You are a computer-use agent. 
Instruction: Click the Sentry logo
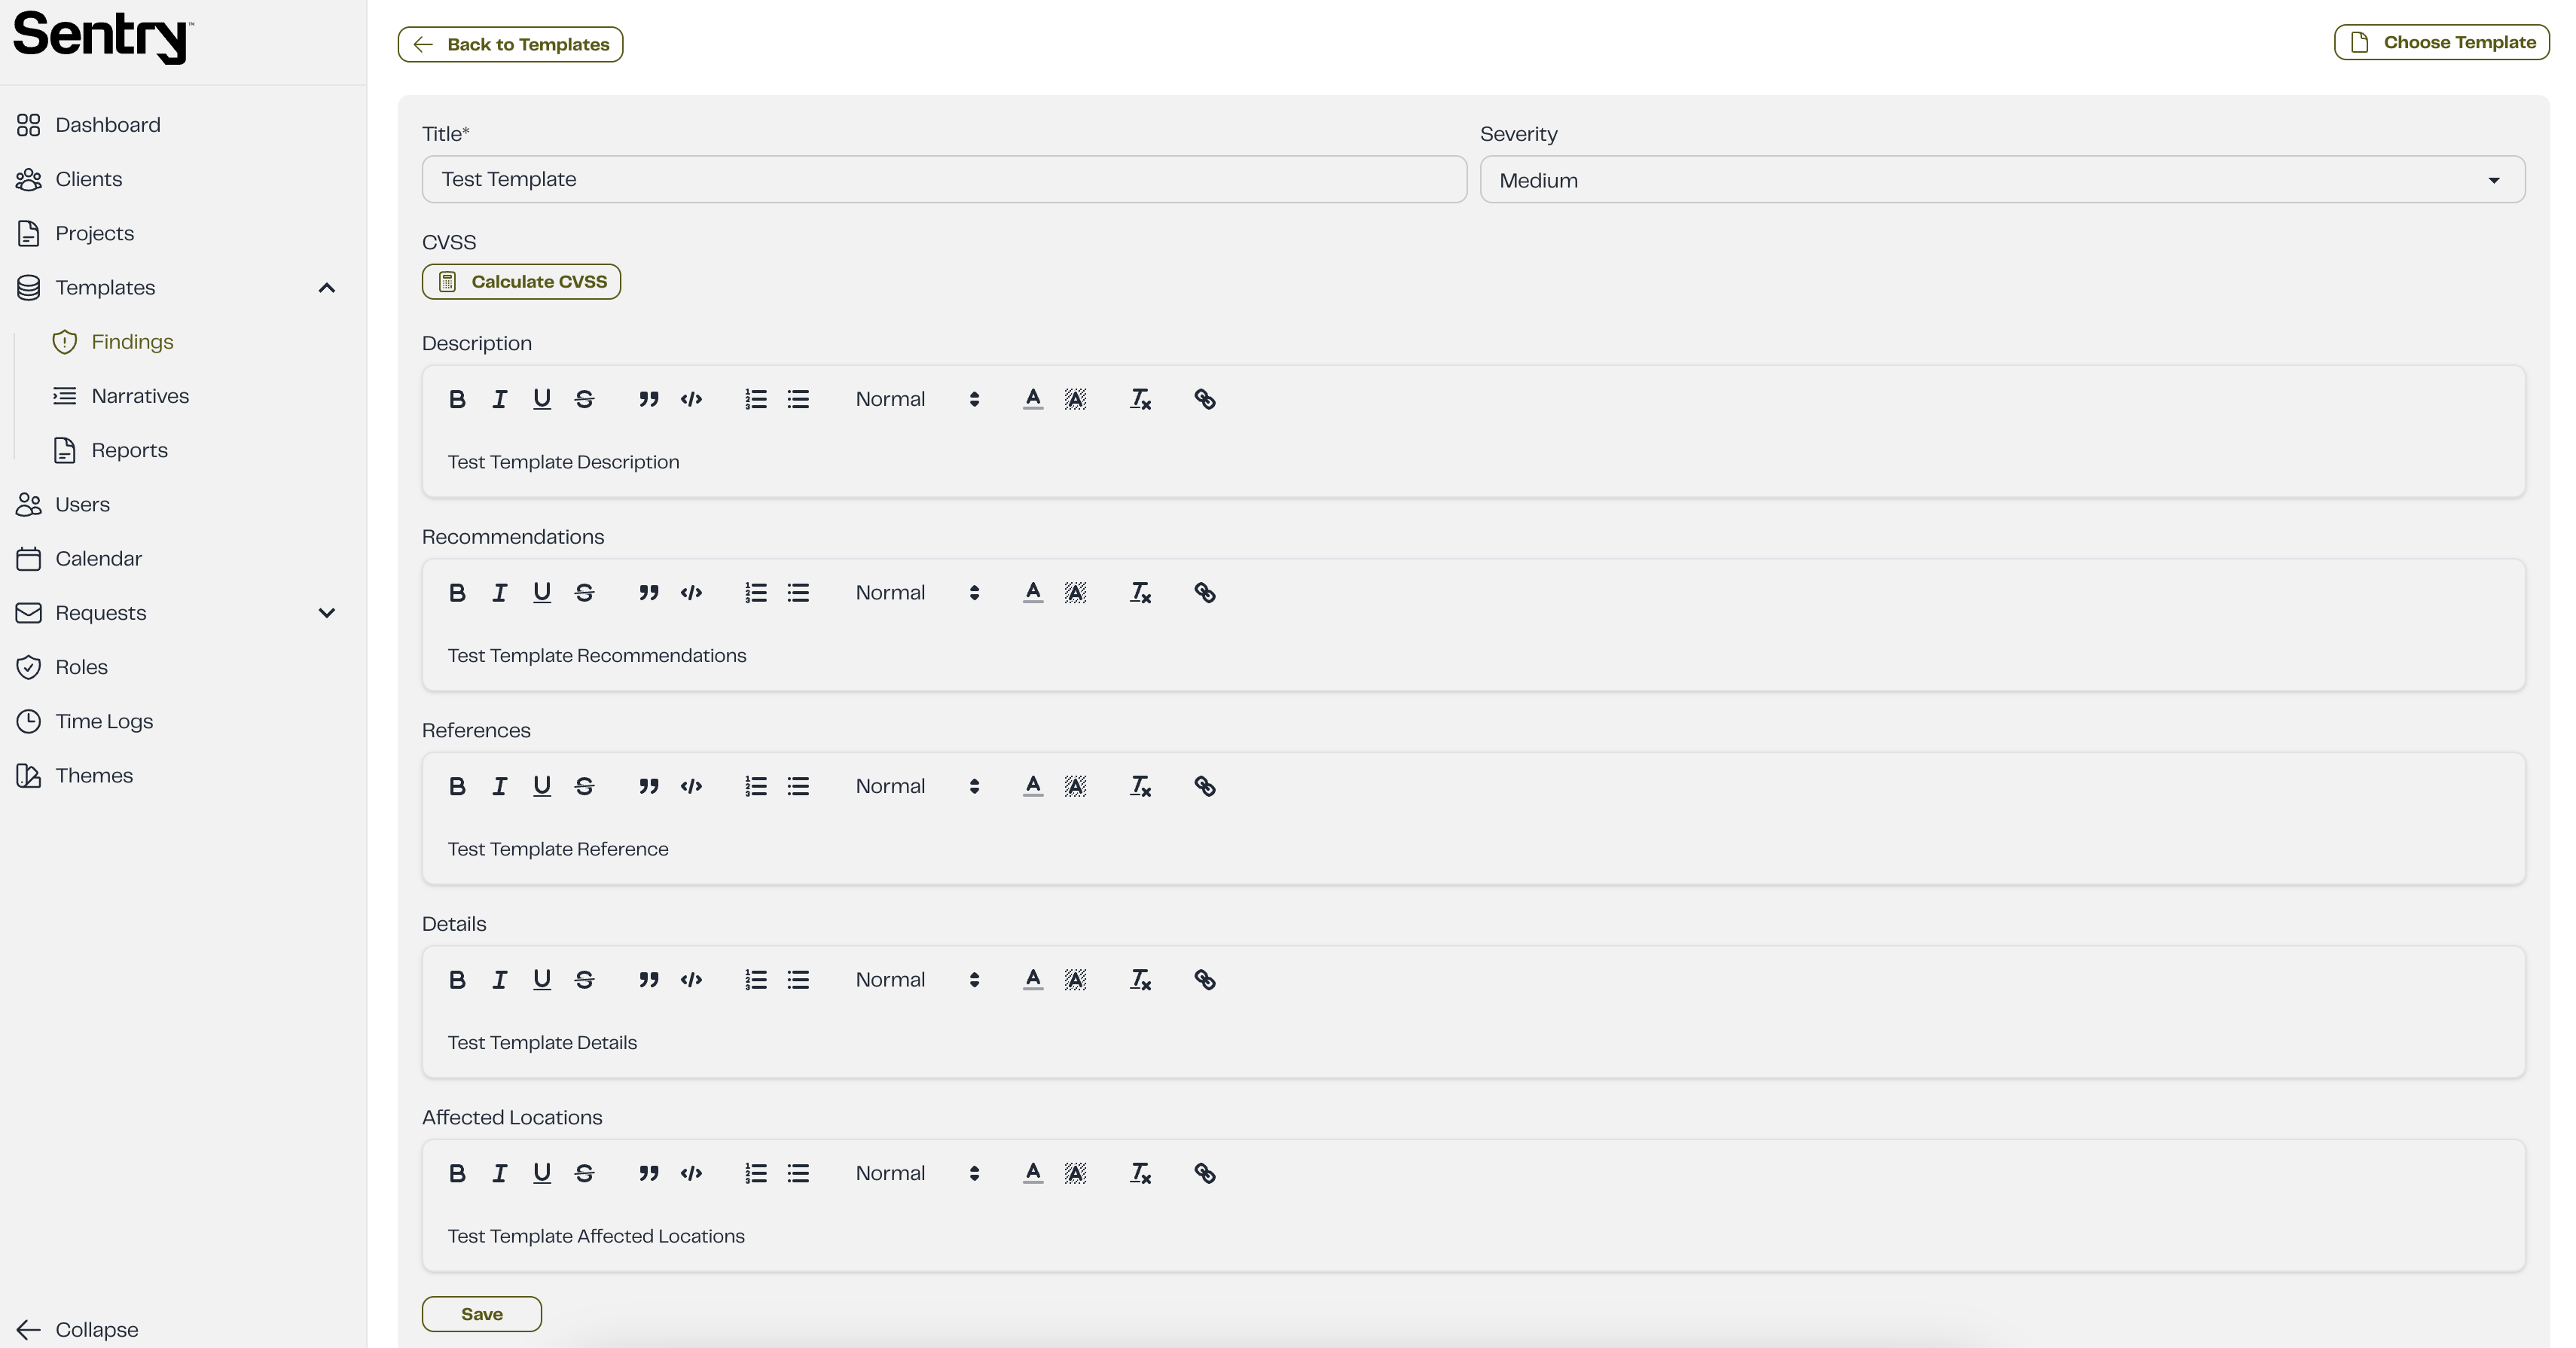[103, 38]
